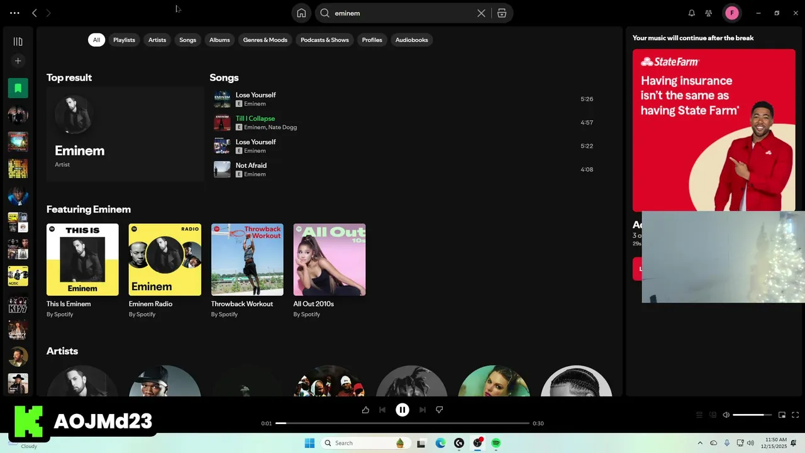Select the Albums filter chip
Screen dimensions: 805x453
click(219, 40)
